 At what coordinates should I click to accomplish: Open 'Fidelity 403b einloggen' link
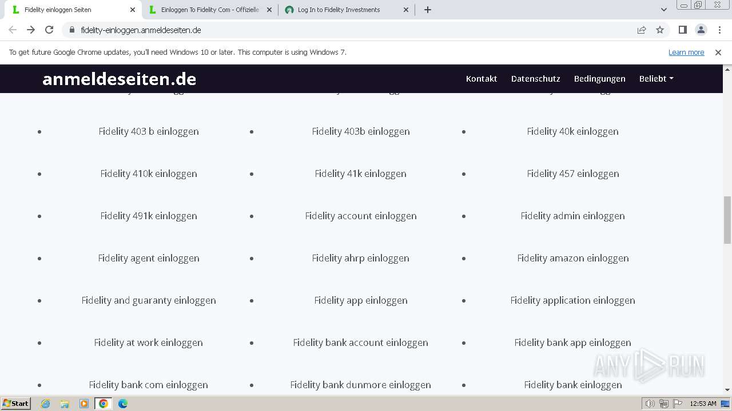coord(361,131)
